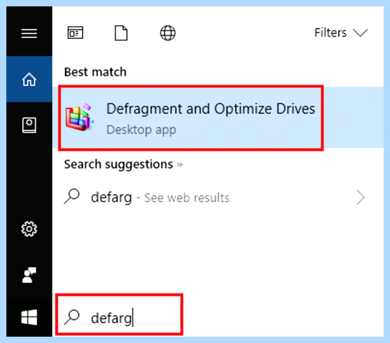Click the magnifier icon in search box
The image size is (390, 343).
click(72, 317)
